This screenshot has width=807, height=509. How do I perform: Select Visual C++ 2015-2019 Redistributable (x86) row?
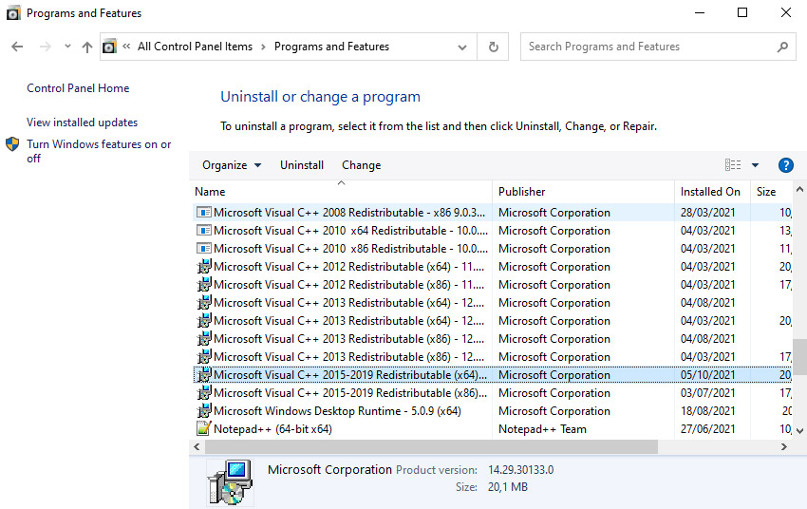click(x=493, y=393)
